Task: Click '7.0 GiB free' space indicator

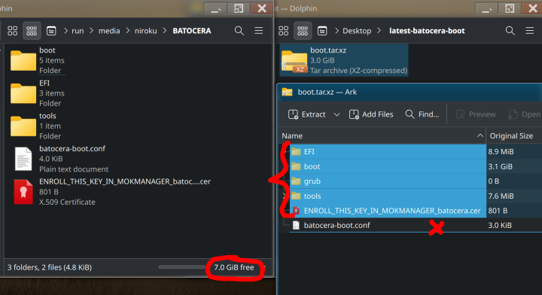Action: pyautogui.click(x=234, y=267)
